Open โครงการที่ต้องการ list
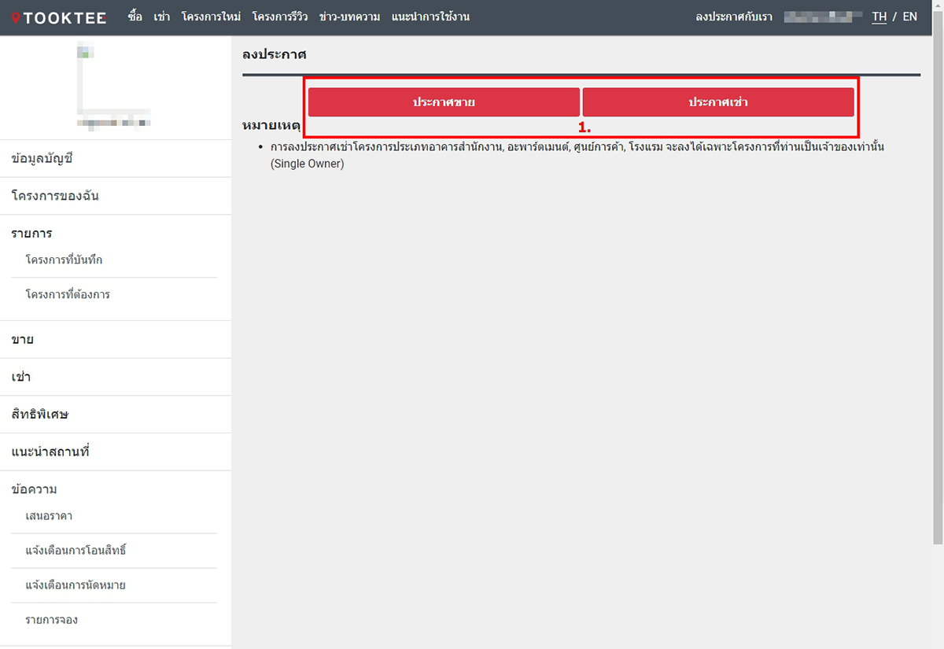 pyautogui.click(x=68, y=294)
